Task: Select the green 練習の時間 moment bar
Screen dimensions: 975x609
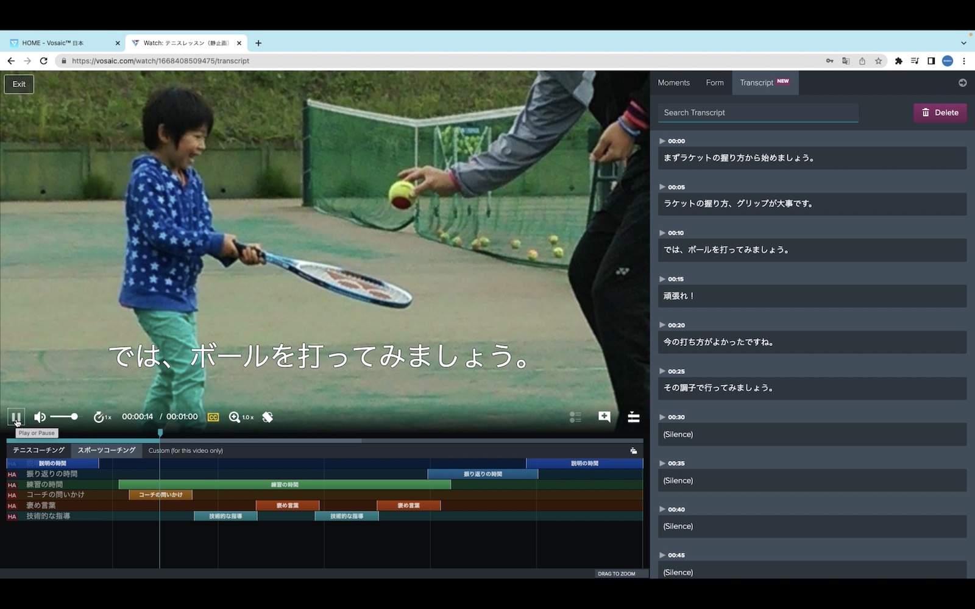Action: pyautogui.click(x=285, y=485)
